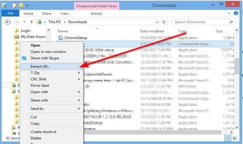
Task: Expand the Send to submenu
Action: point(52,109)
